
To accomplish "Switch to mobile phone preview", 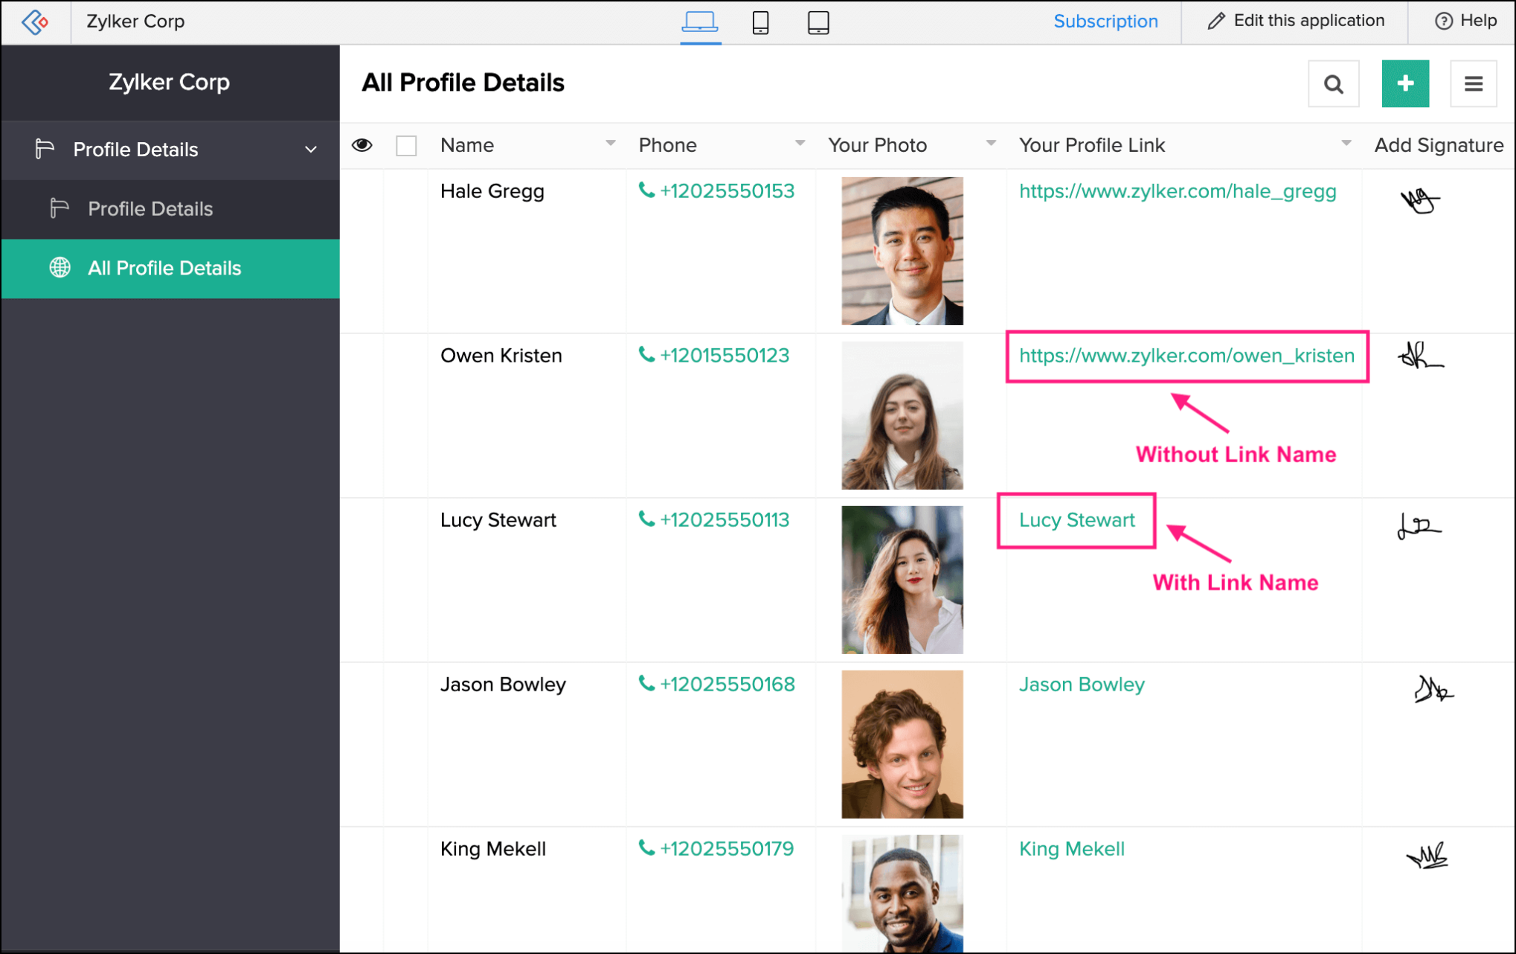I will pos(760,22).
